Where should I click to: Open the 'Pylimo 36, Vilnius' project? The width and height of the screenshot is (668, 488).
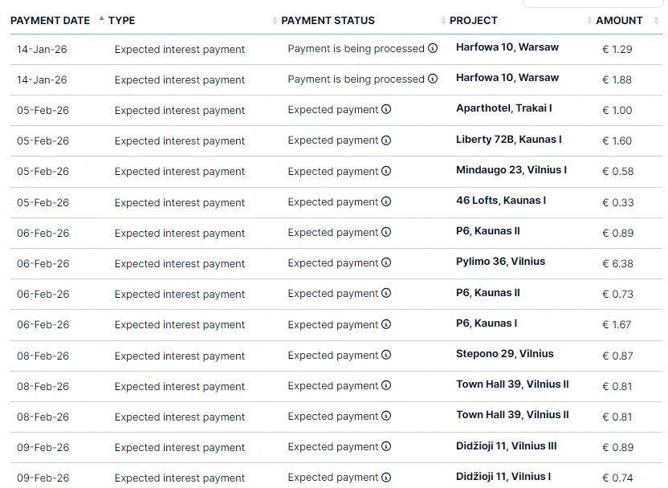(x=500, y=263)
